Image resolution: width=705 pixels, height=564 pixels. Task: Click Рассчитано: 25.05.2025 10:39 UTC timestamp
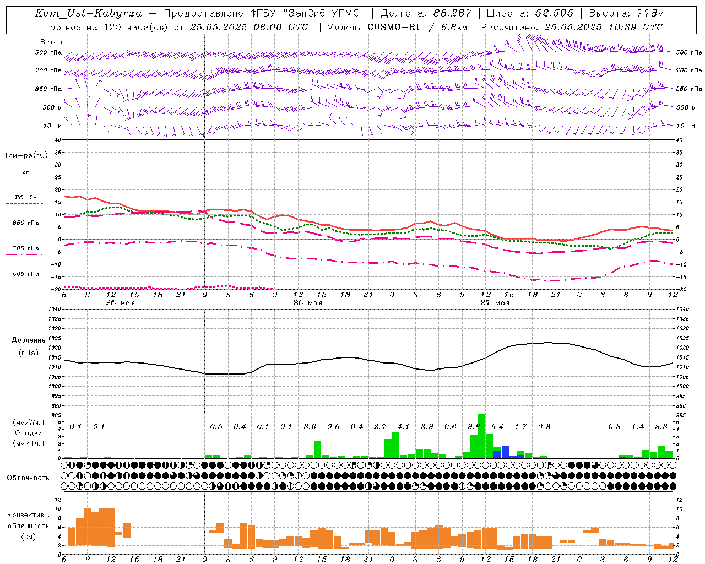[x=572, y=27]
